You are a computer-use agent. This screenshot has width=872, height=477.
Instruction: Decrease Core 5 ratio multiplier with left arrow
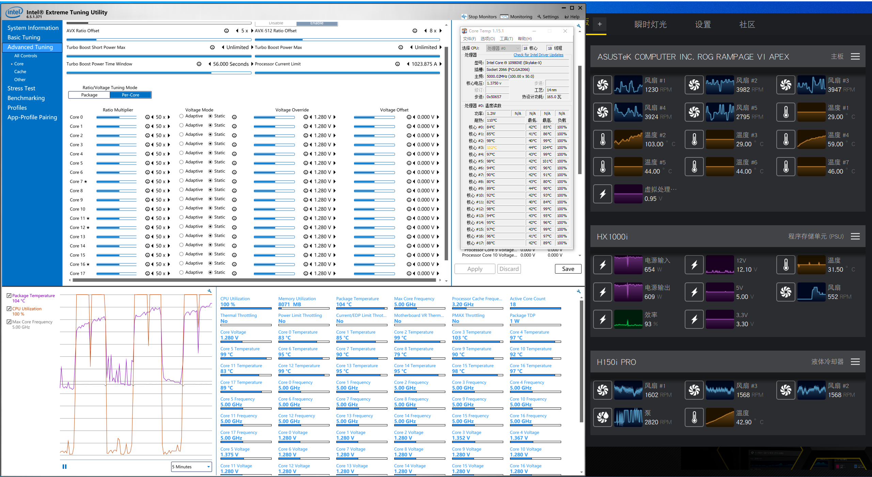tap(153, 163)
